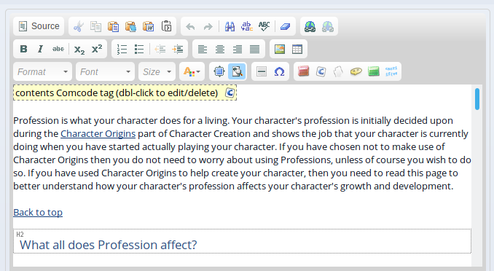494x271 pixels.
Task: Open the Format dropdown
Action: [42, 72]
